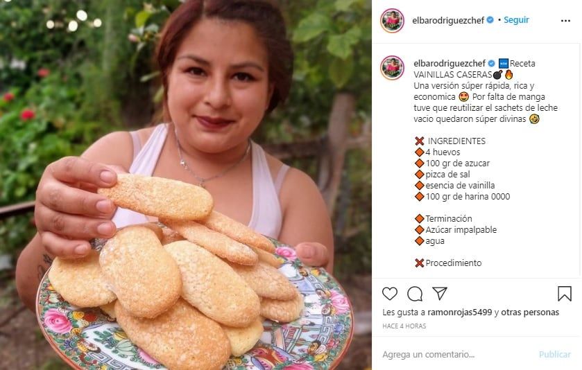The image size is (582, 370).
Task: Open comments with the speech bubble icon
Action: click(x=415, y=293)
